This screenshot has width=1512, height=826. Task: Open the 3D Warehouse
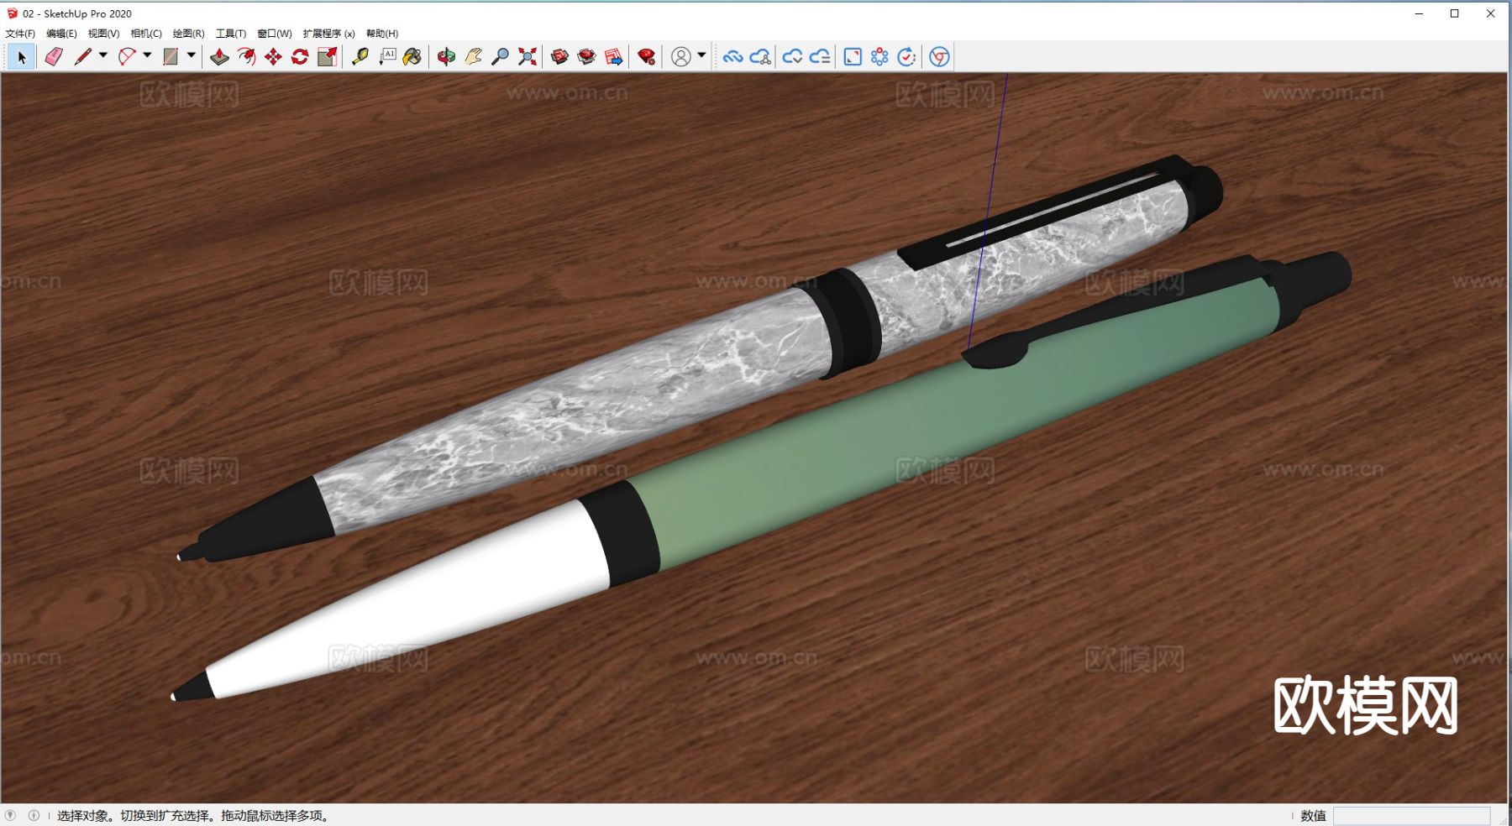tap(559, 57)
